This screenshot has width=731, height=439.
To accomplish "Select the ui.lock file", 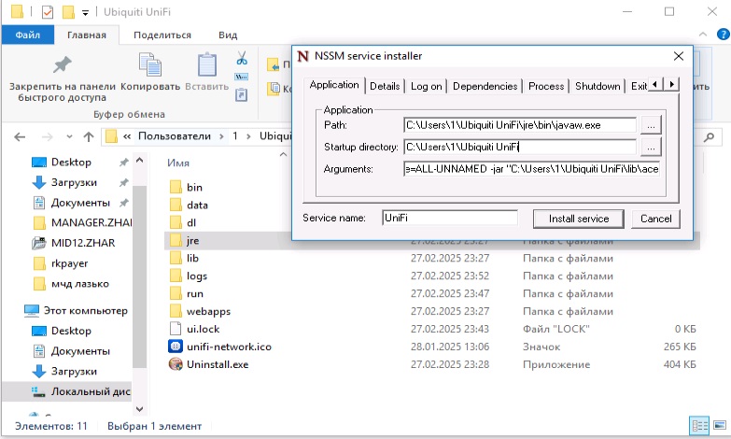I will [203, 330].
